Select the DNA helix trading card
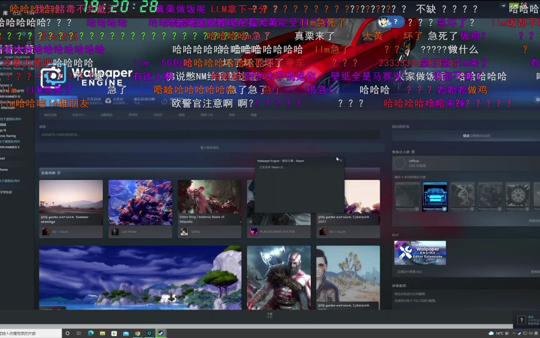 462,197
